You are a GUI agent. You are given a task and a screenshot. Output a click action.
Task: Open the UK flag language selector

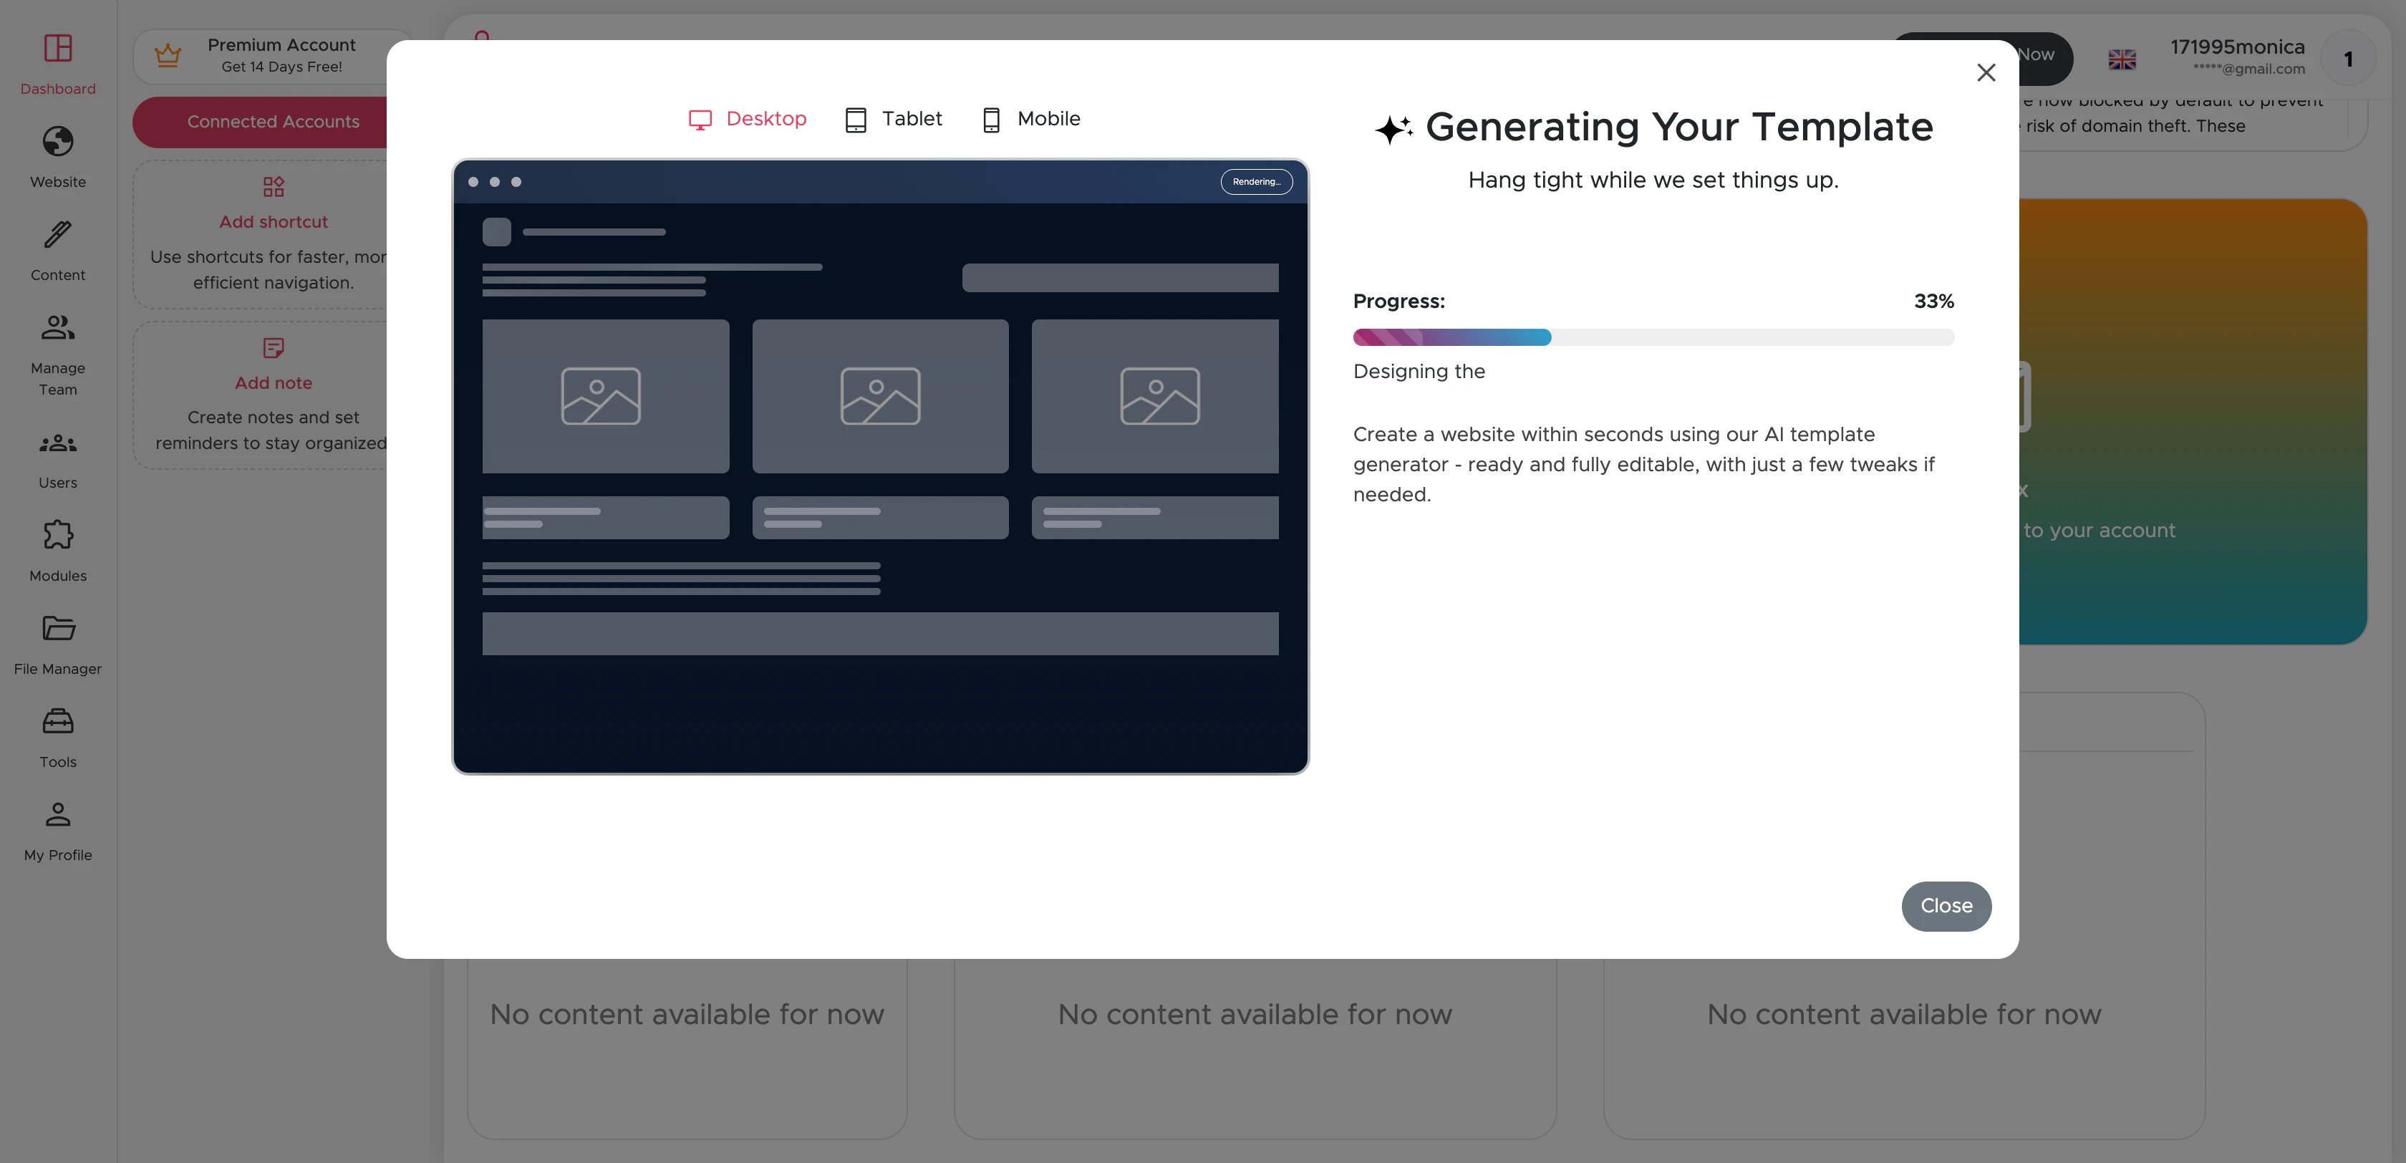[x=2121, y=59]
